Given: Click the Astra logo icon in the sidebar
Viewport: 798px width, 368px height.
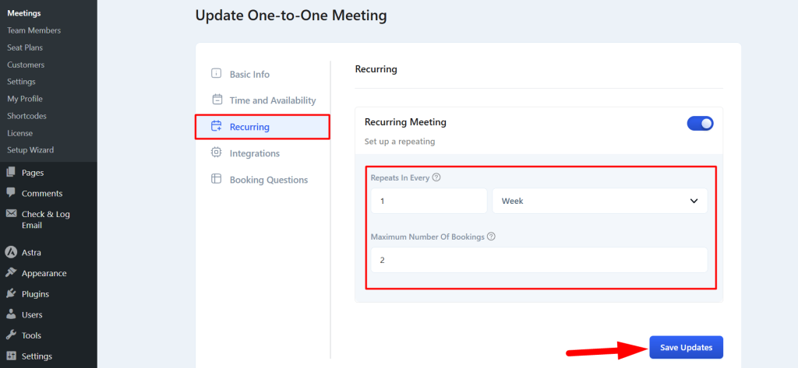Looking at the screenshot, I should pyautogui.click(x=11, y=253).
